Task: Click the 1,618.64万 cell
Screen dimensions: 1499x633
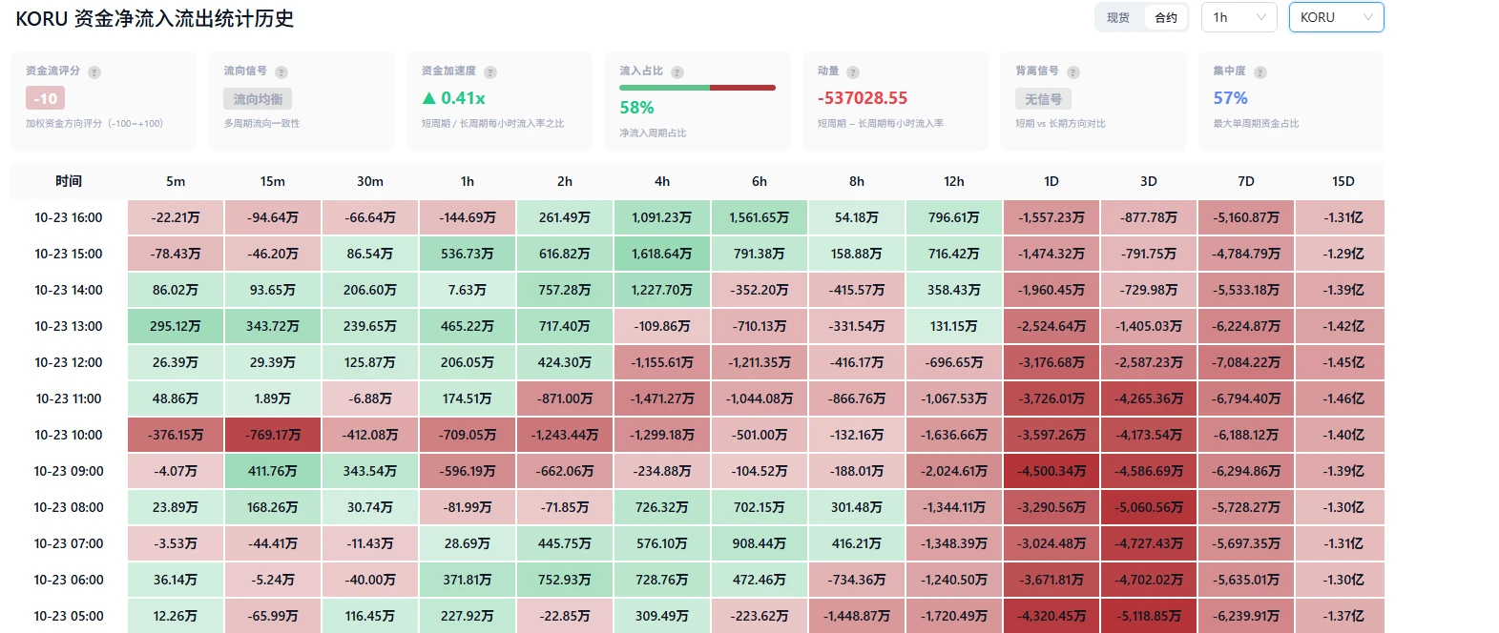Action: click(x=662, y=254)
